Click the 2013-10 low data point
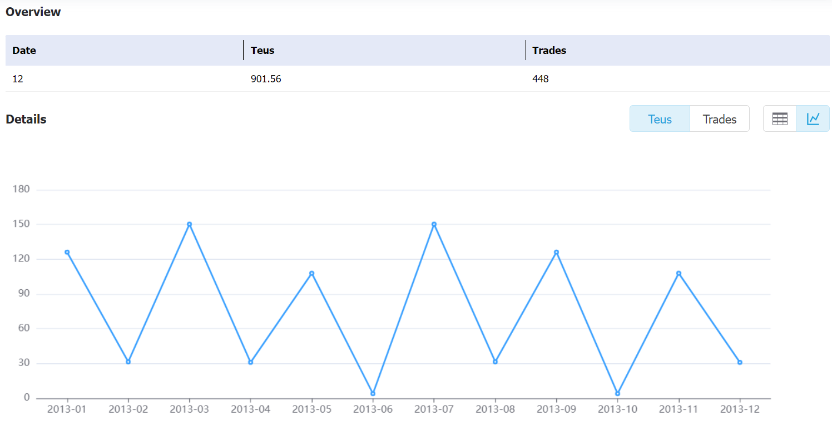Viewport: 832px width, 425px height. tap(618, 393)
